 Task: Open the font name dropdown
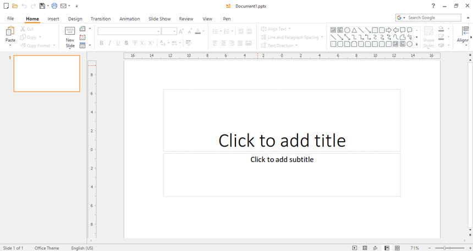pos(158,31)
